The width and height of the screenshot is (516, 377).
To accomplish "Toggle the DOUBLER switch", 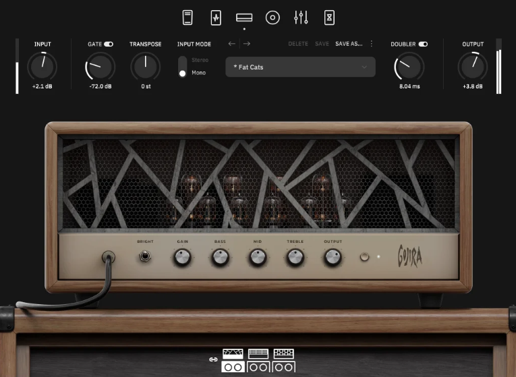I will (x=423, y=44).
